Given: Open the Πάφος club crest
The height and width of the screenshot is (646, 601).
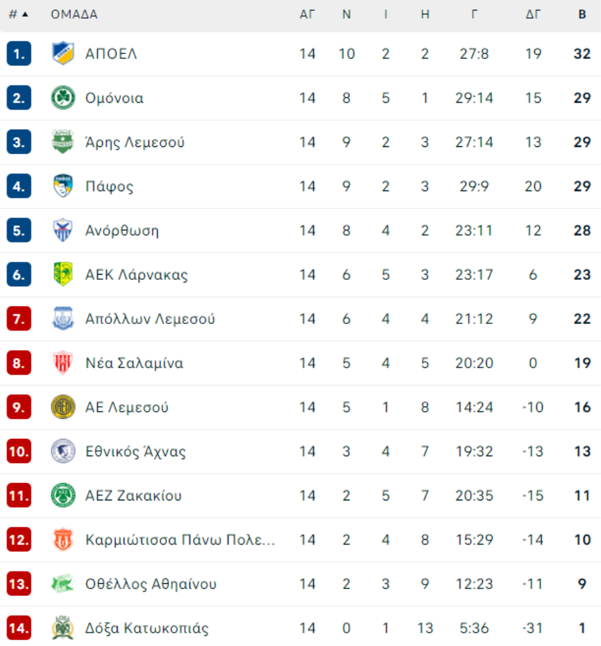Looking at the screenshot, I should pos(63,186).
